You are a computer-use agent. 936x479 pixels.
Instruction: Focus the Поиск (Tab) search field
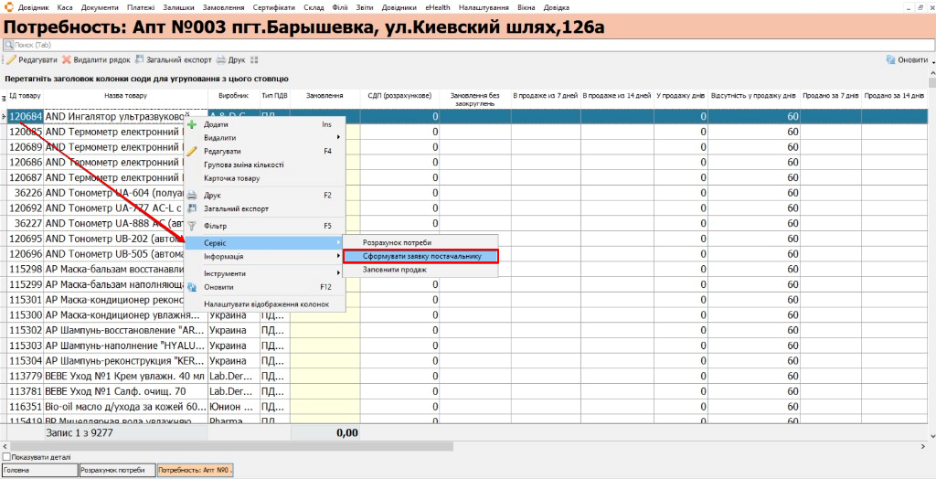(463, 45)
